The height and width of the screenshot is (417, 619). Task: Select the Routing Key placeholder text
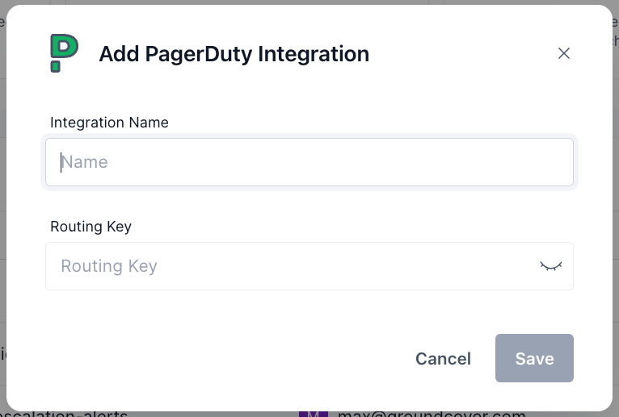(109, 266)
